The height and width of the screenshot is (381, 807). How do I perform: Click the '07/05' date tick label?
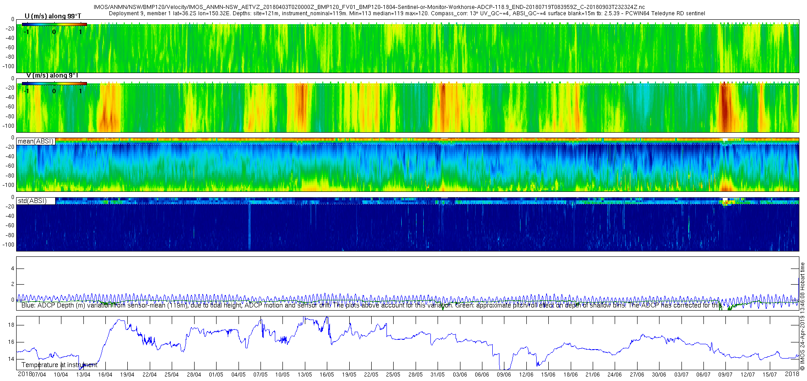260,375
